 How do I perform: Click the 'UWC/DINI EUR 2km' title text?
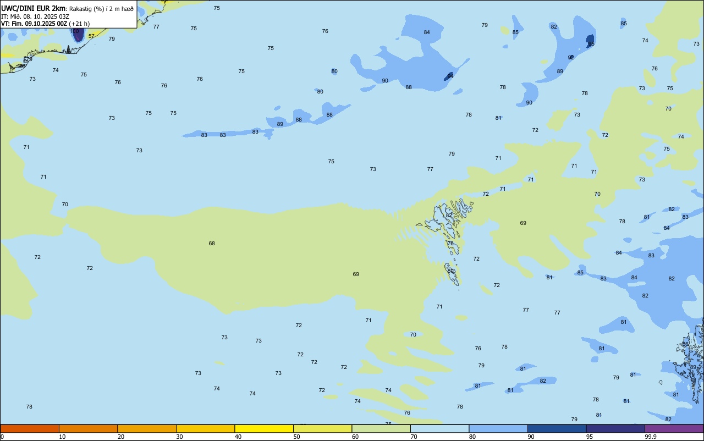(x=33, y=8)
